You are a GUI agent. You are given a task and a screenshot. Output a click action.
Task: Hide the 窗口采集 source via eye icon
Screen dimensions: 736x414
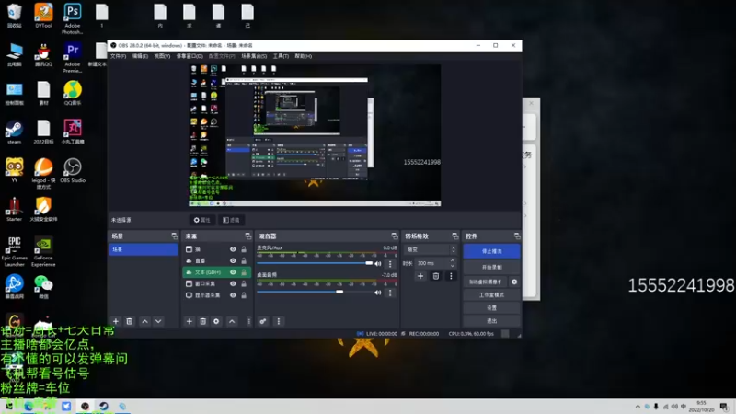[x=233, y=284]
